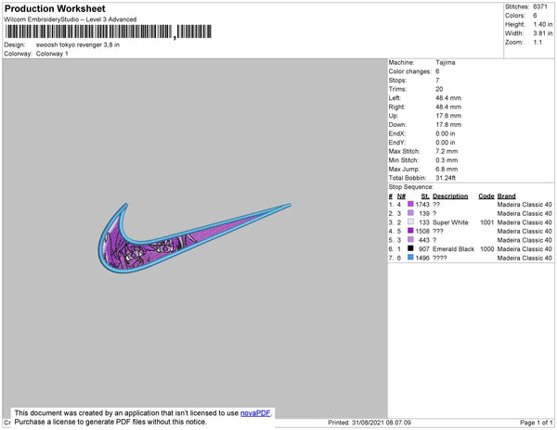The width and height of the screenshot is (557, 430).
Task: Select the Trims value 20
Action: click(x=439, y=89)
